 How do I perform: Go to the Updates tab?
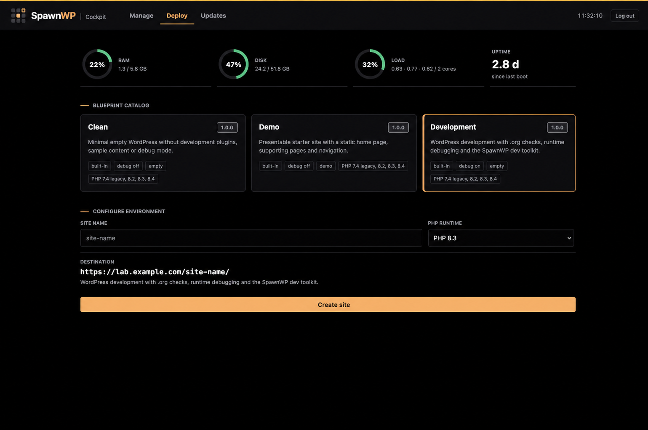click(213, 16)
